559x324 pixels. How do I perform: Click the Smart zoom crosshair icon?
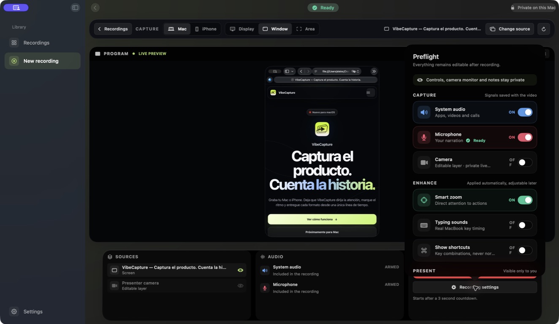pyautogui.click(x=424, y=200)
